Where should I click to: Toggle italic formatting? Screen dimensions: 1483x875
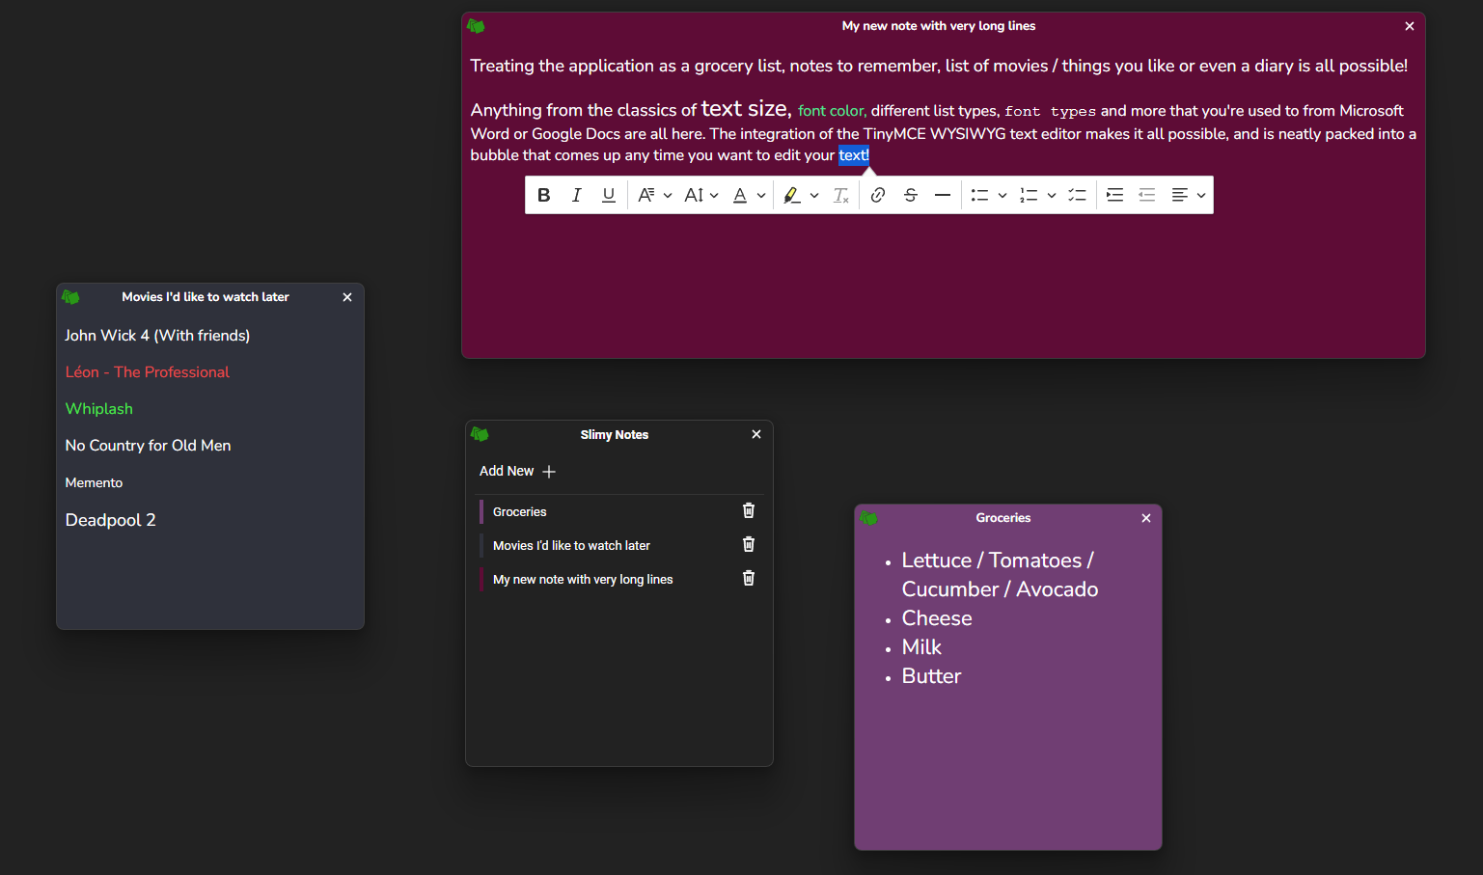pyautogui.click(x=576, y=195)
